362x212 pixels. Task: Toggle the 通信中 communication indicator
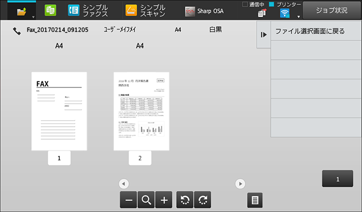pyautogui.click(x=245, y=4)
